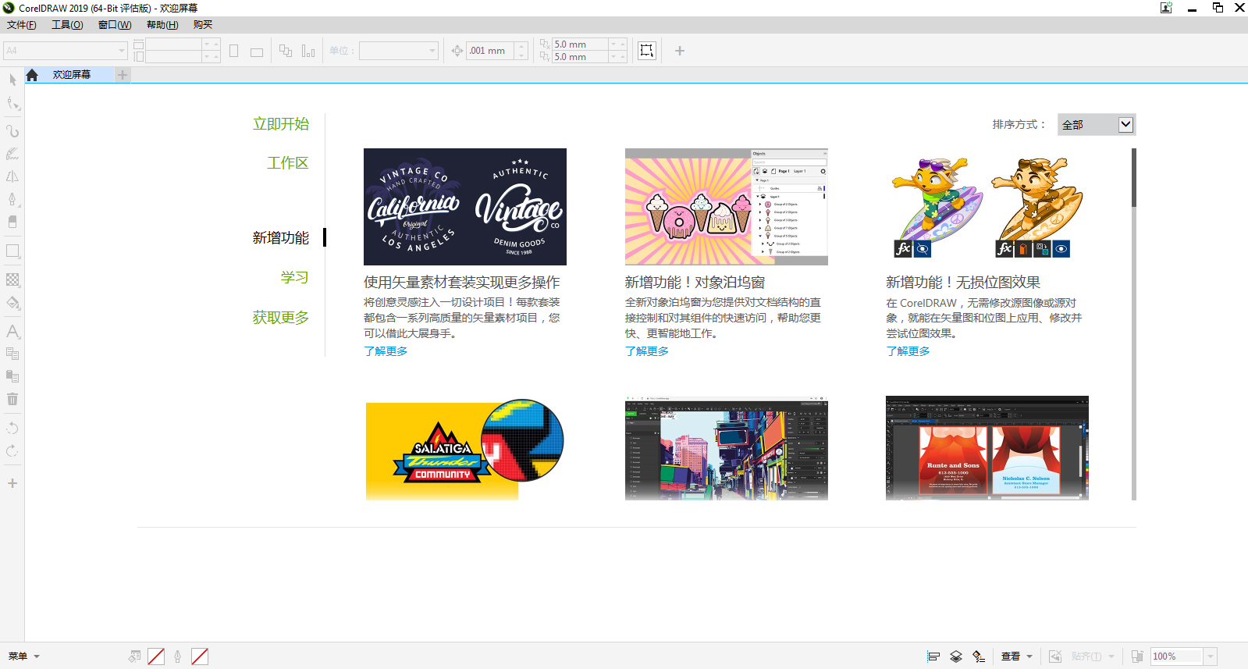
Task: Open the ice cream objects docker thumbnail
Action: (x=727, y=207)
